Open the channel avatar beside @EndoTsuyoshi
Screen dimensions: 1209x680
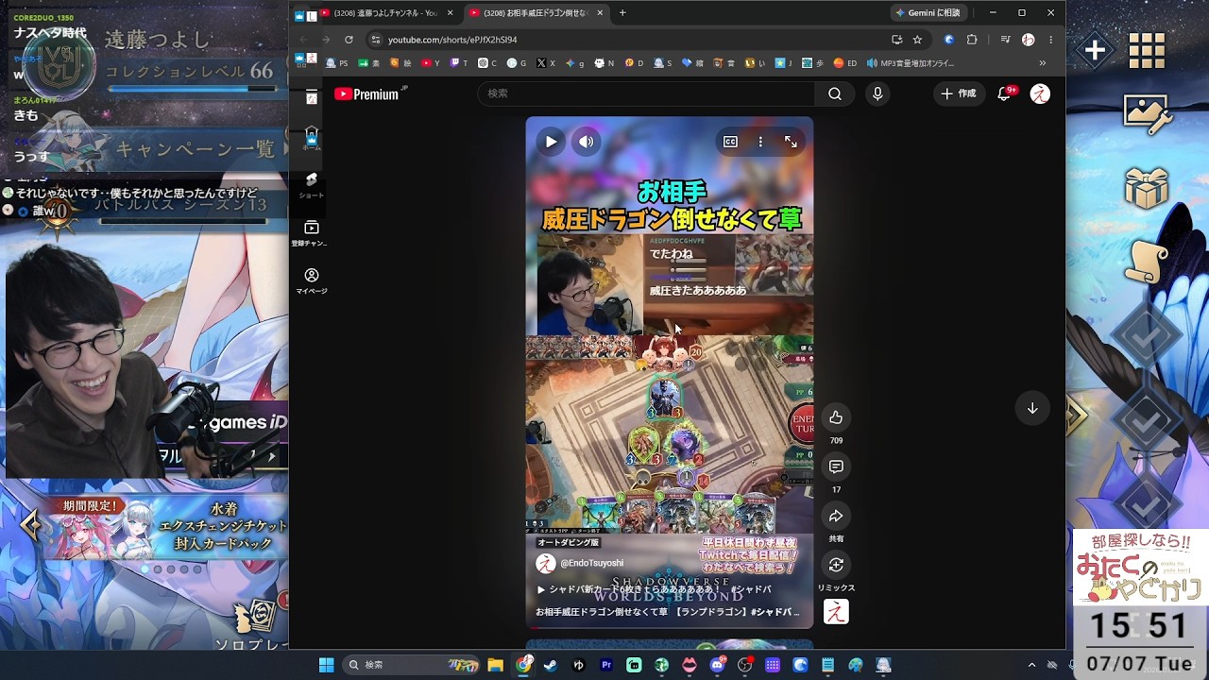pos(545,563)
